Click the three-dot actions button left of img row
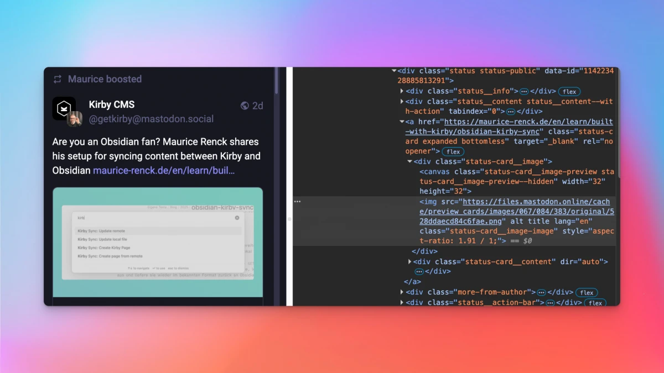Image resolution: width=664 pixels, height=373 pixels. pos(297,202)
